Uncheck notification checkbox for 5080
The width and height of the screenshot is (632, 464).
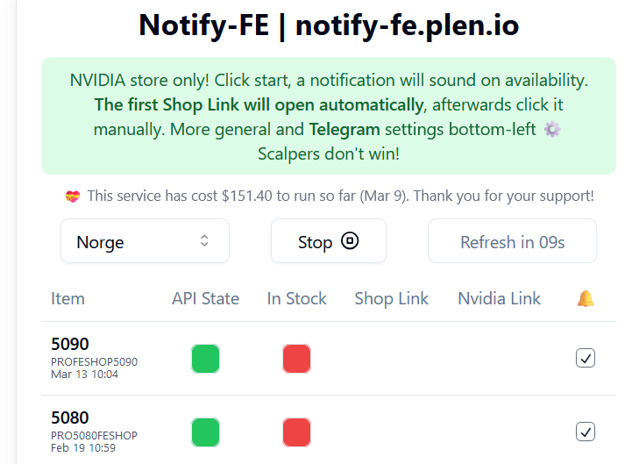click(x=586, y=432)
